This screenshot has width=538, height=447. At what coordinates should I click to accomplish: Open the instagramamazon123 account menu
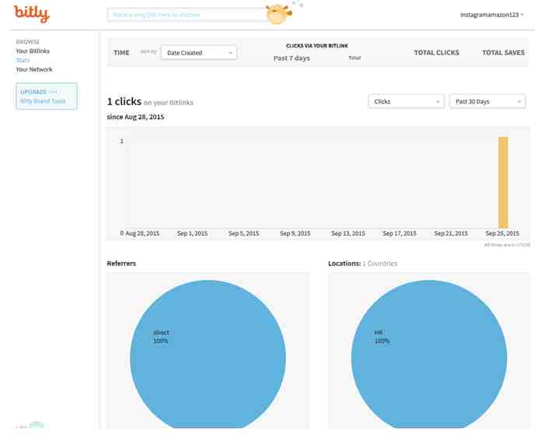(491, 15)
